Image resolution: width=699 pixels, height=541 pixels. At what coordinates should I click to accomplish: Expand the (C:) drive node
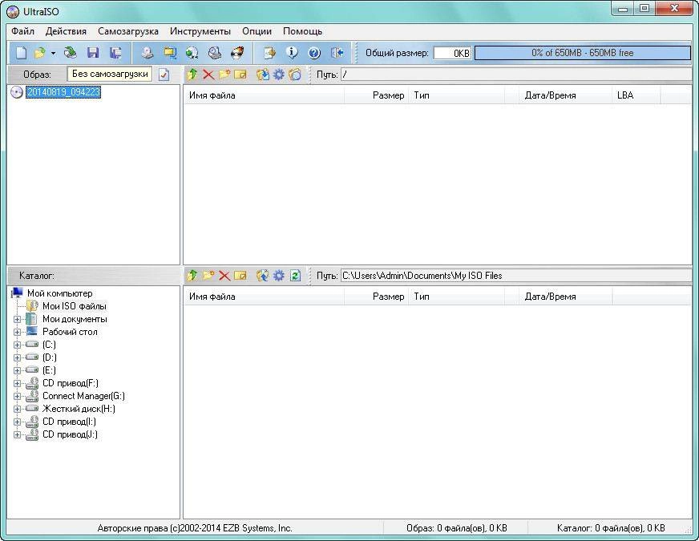[x=17, y=345]
